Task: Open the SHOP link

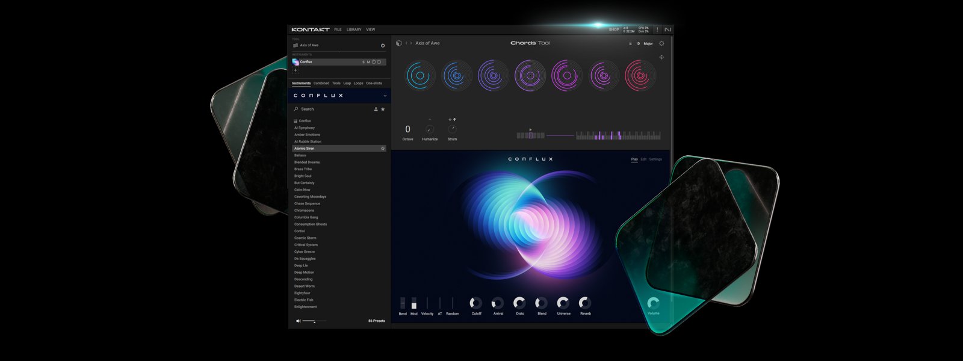Action: pos(613,29)
